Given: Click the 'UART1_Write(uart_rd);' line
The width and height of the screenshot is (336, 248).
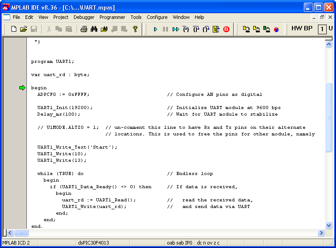Looking at the screenshot, I should click(x=94, y=207).
